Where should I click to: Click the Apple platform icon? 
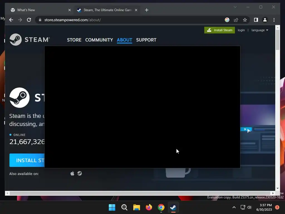click(72, 173)
